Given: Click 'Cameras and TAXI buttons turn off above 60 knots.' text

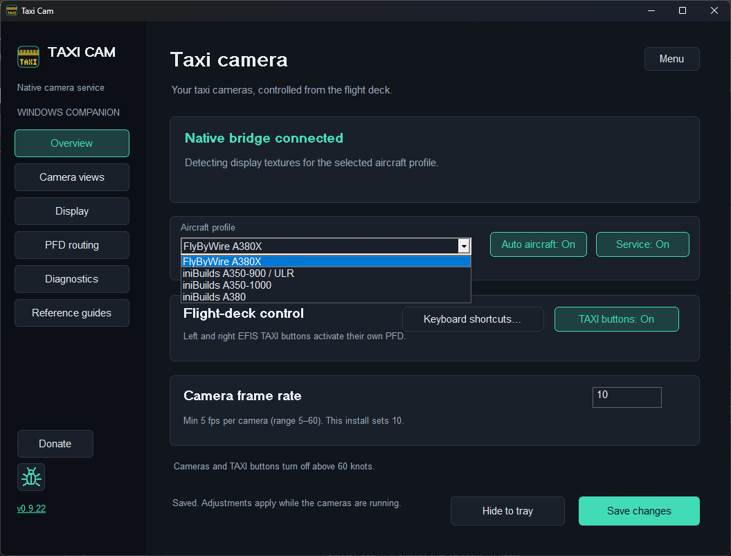Looking at the screenshot, I should pos(274,466).
